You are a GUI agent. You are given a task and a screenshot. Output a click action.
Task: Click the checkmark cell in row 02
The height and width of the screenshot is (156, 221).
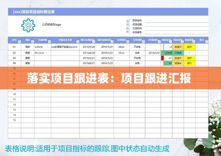click(189, 53)
